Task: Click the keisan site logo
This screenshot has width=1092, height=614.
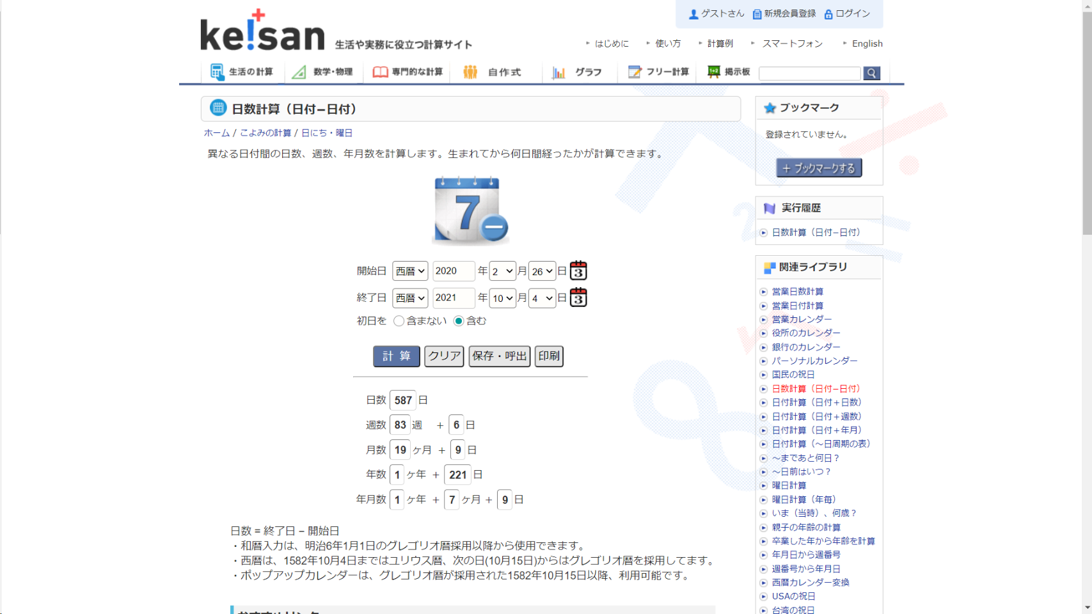Action: [262, 31]
